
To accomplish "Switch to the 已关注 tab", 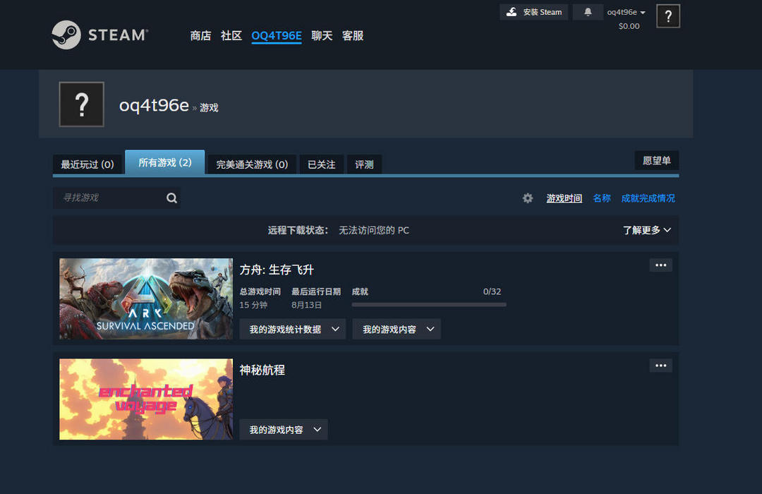I will [x=322, y=164].
